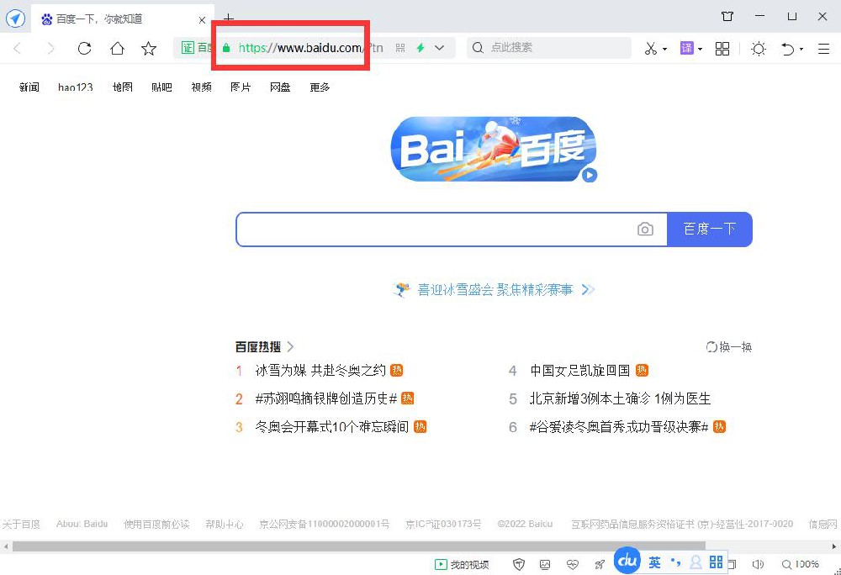Image resolution: width=841 pixels, height=575 pixels.
Task: Open the 更多 navigation dropdown
Action: click(319, 87)
